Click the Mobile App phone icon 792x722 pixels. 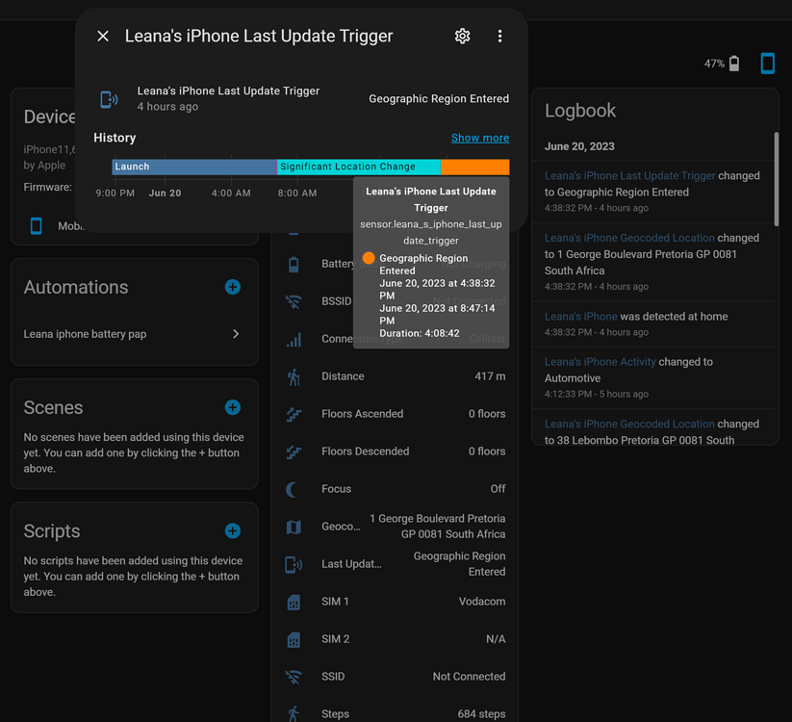[x=37, y=226]
